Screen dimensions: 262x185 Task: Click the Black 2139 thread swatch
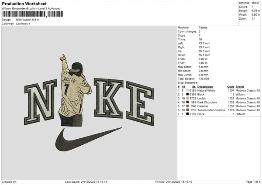187,114
